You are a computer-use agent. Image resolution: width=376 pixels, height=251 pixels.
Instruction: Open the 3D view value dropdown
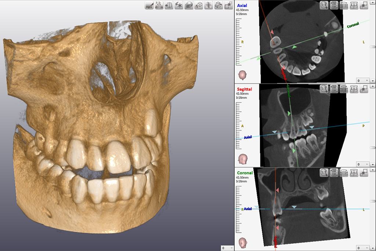point(227,248)
